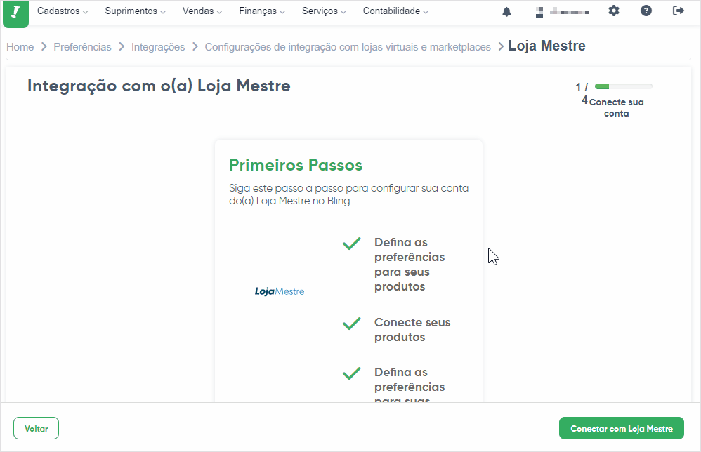Go to Home breadcrumb

coord(20,47)
